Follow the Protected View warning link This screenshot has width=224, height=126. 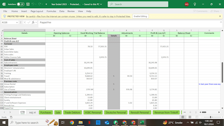(x=78, y=16)
